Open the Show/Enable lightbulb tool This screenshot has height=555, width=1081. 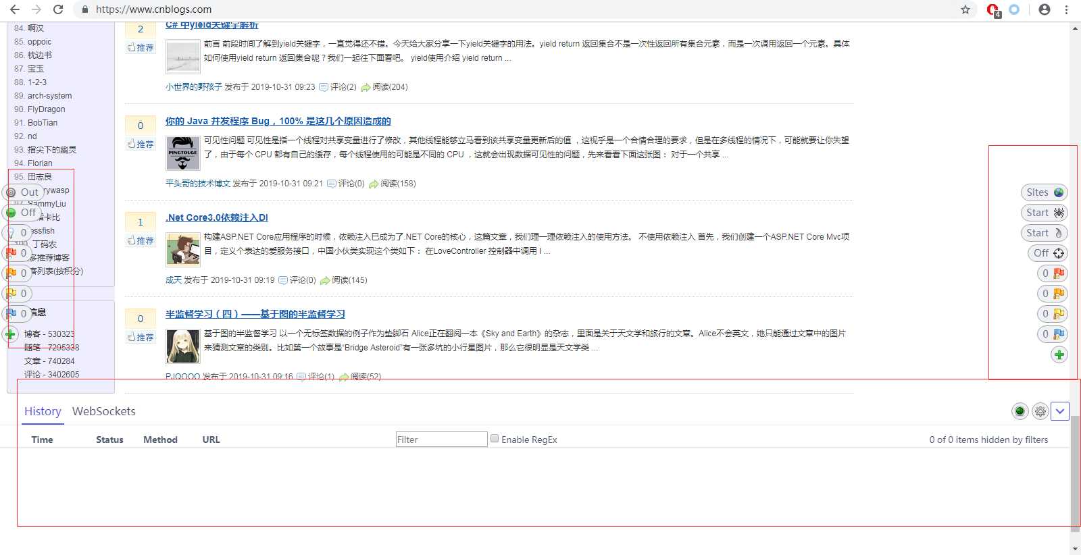click(x=17, y=233)
